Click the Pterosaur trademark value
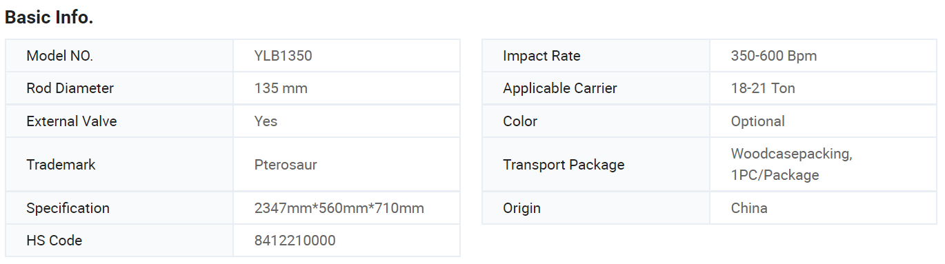Image resolution: width=945 pixels, height=264 pixels. pyautogui.click(x=286, y=165)
